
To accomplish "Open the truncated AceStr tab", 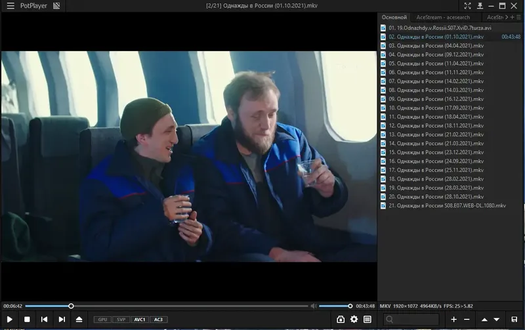I will coord(495,17).
